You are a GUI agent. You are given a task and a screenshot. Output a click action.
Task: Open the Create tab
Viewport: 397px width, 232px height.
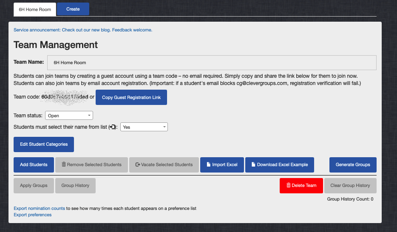[x=73, y=9]
